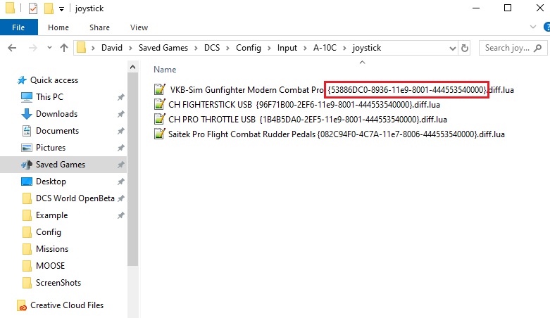
Task: Open the ScreenShots folder in navigation pane
Action: click(x=58, y=283)
